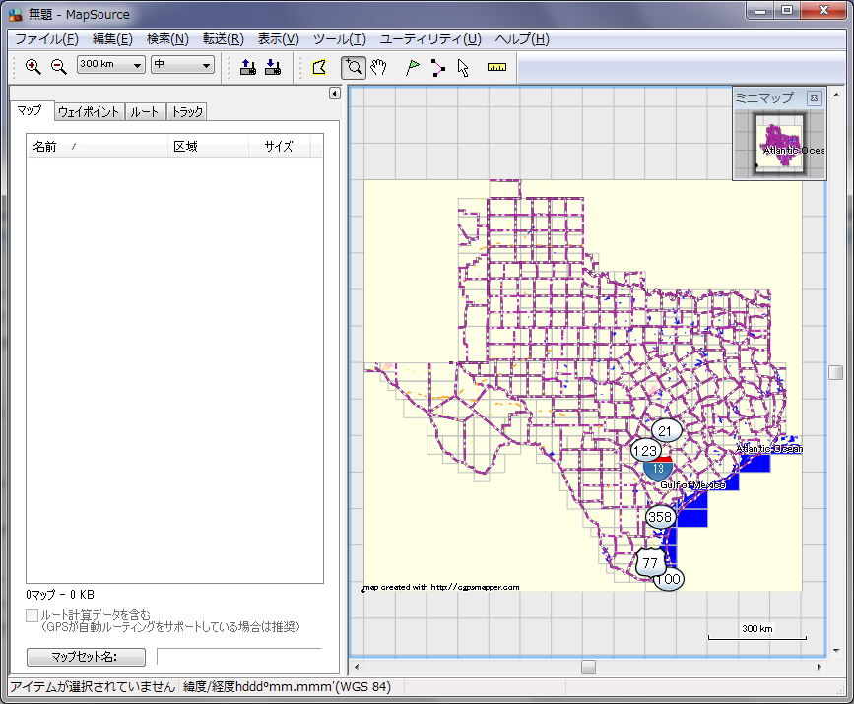This screenshot has height=704, width=854.
Task: Close the ミニマップ panel
Action: (814, 98)
